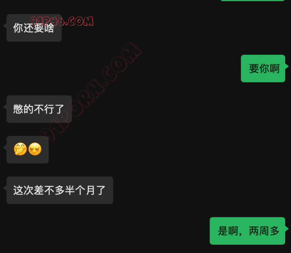This screenshot has width=291, height=253.
Task: Click the tail arrow of "憋的不行了" bubble
Action: (5, 107)
